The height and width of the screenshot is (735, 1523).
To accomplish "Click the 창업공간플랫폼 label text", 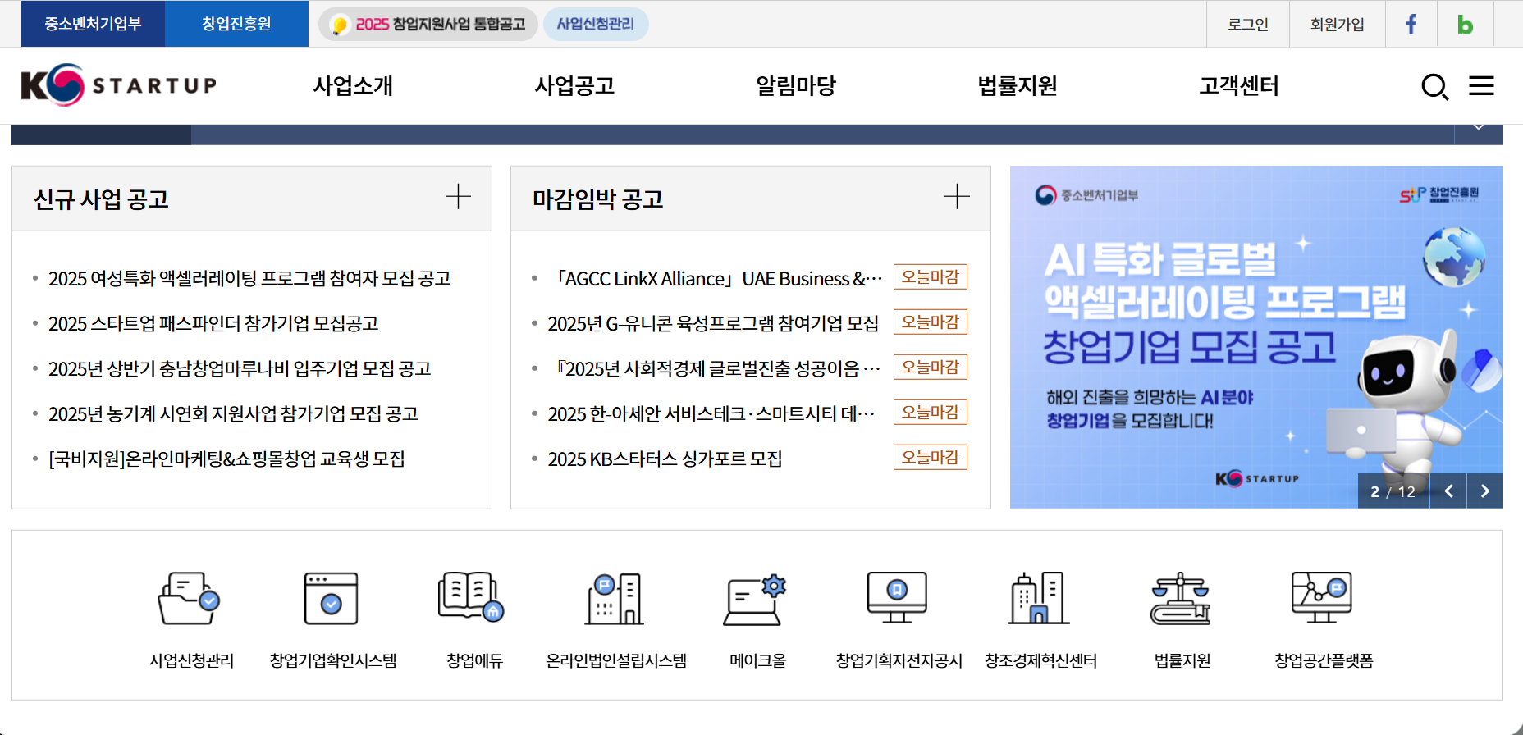I will (1324, 660).
